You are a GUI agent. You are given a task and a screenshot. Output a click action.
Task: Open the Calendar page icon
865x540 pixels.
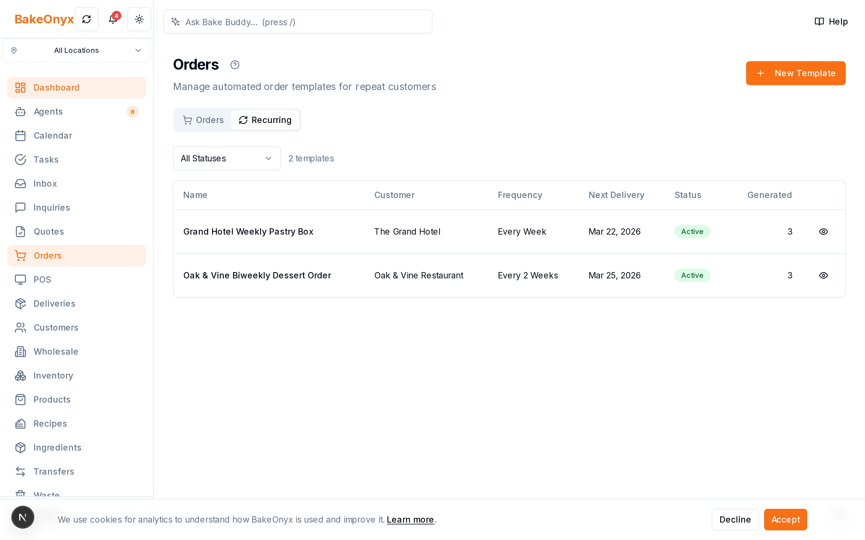20,136
